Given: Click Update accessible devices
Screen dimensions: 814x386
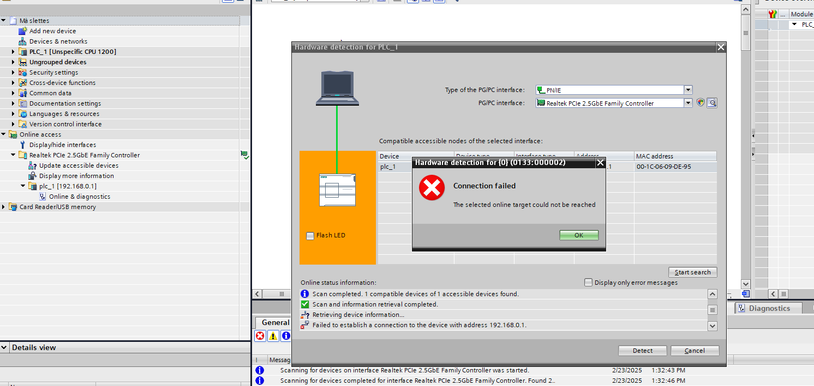Looking at the screenshot, I should [79, 166].
